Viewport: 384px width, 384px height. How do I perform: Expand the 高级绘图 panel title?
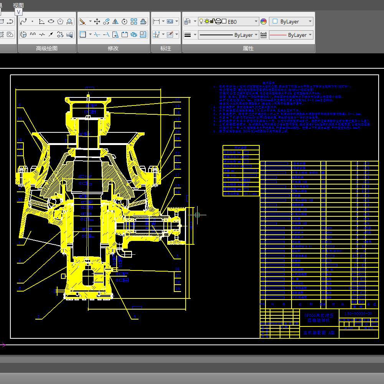tap(46, 48)
